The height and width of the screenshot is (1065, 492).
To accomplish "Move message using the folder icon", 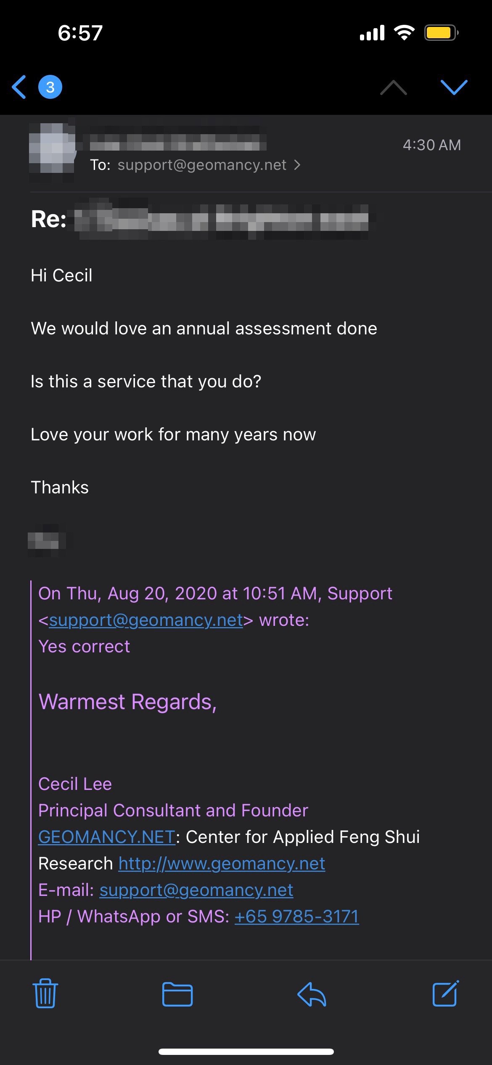I will [177, 994].
